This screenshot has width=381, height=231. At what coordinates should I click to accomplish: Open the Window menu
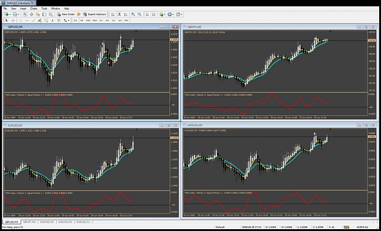(x=55, y=9)
